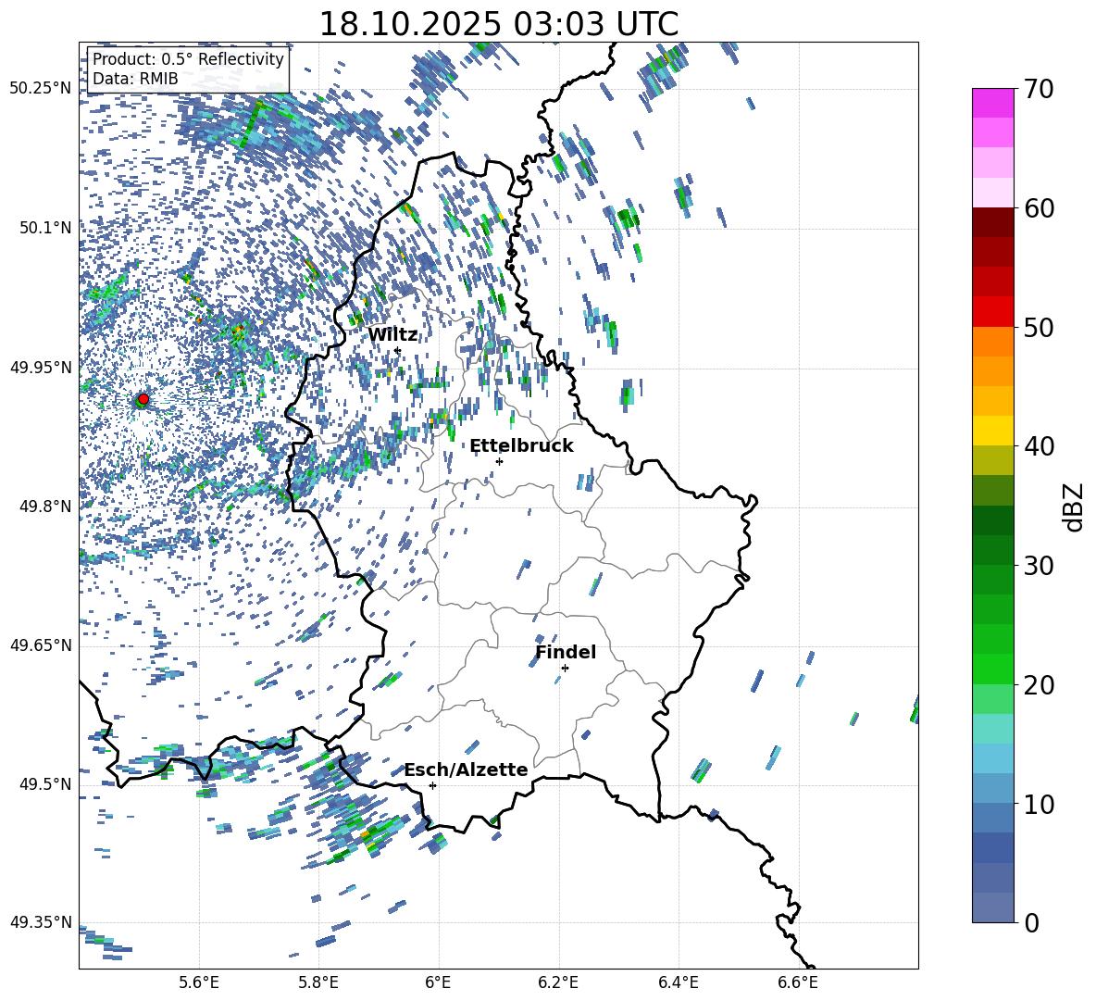The height and width of the screenshot is (1001, 1096).
Task: Click the Data: RMIB source text
Action: coord(135,79)
